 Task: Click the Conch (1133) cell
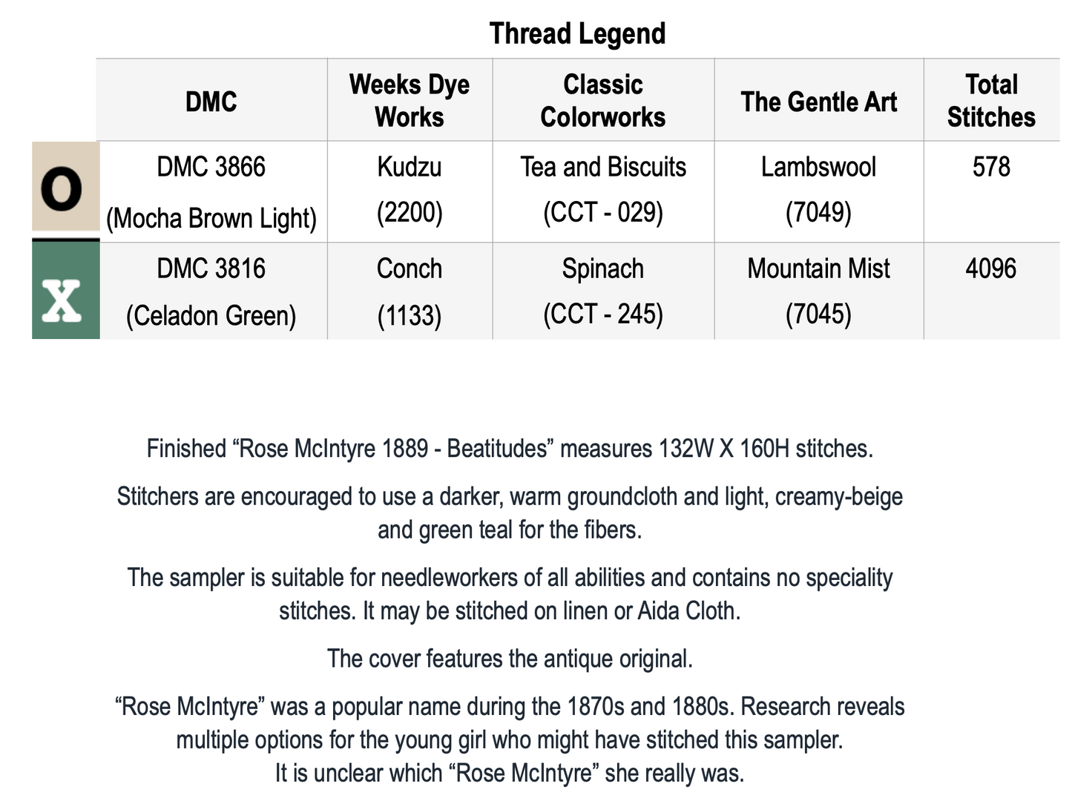point(410,291)
